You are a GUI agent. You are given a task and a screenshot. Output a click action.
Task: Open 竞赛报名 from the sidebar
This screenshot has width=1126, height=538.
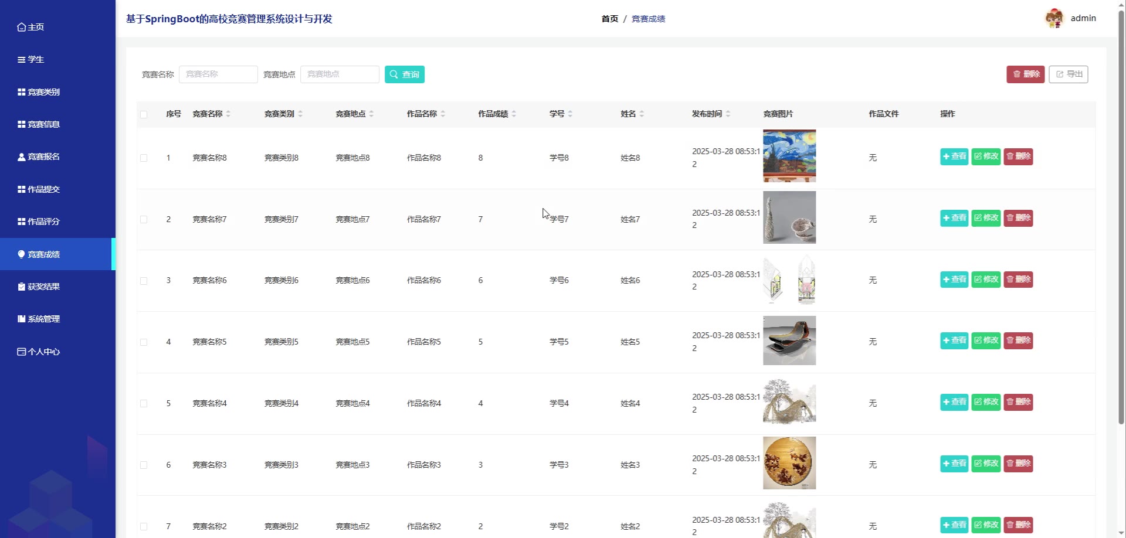57,157
